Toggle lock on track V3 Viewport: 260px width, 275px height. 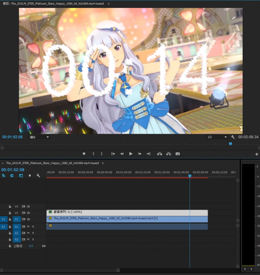pyautogui.click(x=10, y=206)
